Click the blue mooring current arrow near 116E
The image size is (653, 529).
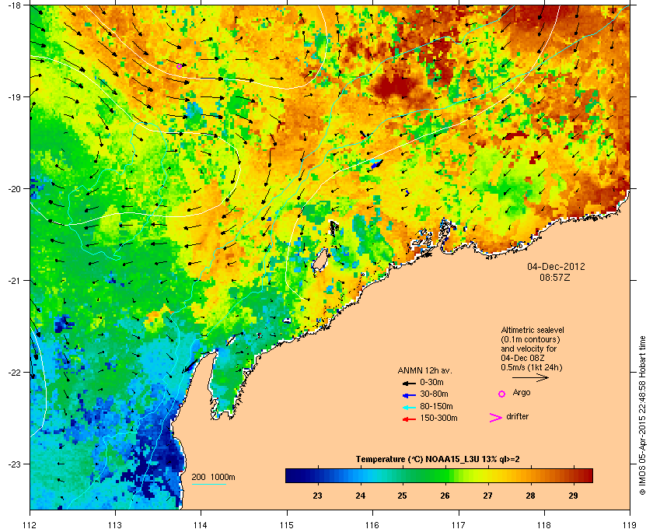click(x=376, y=164)
